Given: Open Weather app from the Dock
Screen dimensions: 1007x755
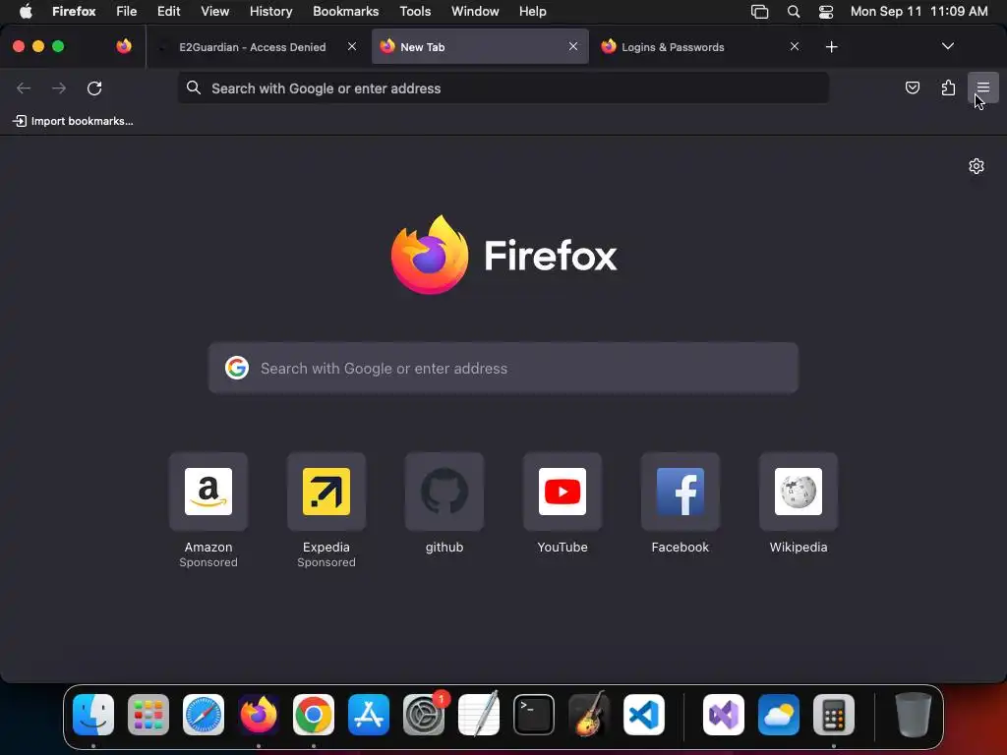Looking at the screenshot, I should 779,715.
